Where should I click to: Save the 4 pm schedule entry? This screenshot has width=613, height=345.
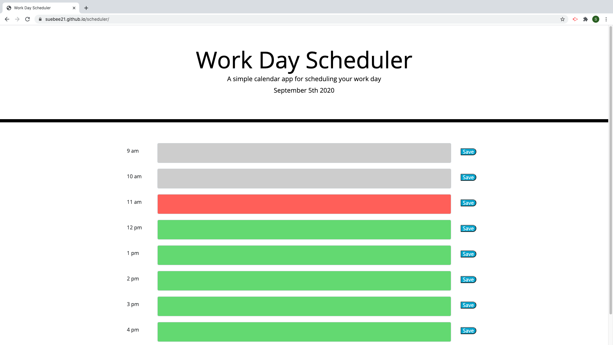point(468,331)
